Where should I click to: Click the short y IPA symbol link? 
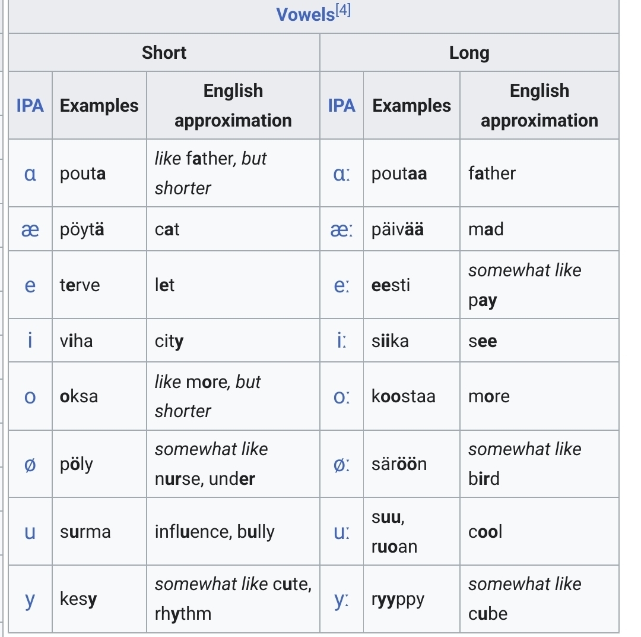click(x=30, y=599)
